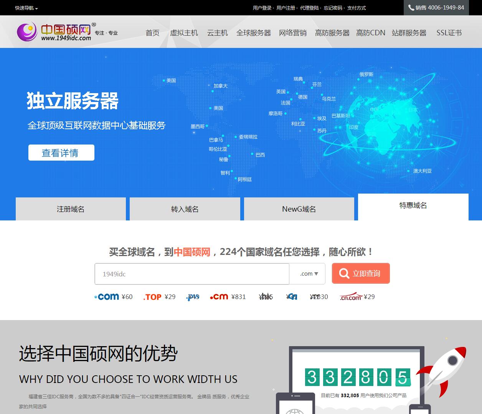Click the .cm domain logo
Image resolution: width=482 pixels, height=414 pixels.
tap(219, 297)
